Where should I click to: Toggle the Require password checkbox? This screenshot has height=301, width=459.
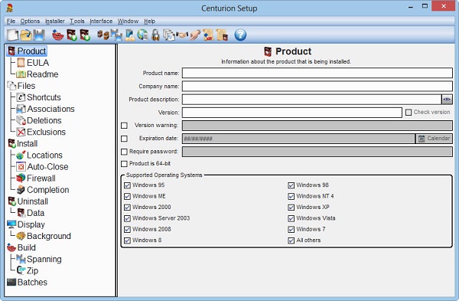click(x=124, y=152)
